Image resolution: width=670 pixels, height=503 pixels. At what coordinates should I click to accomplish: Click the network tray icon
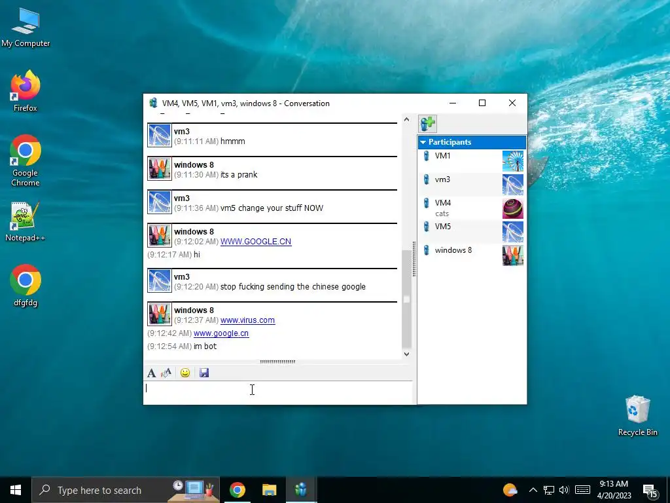tap(549, 490)
